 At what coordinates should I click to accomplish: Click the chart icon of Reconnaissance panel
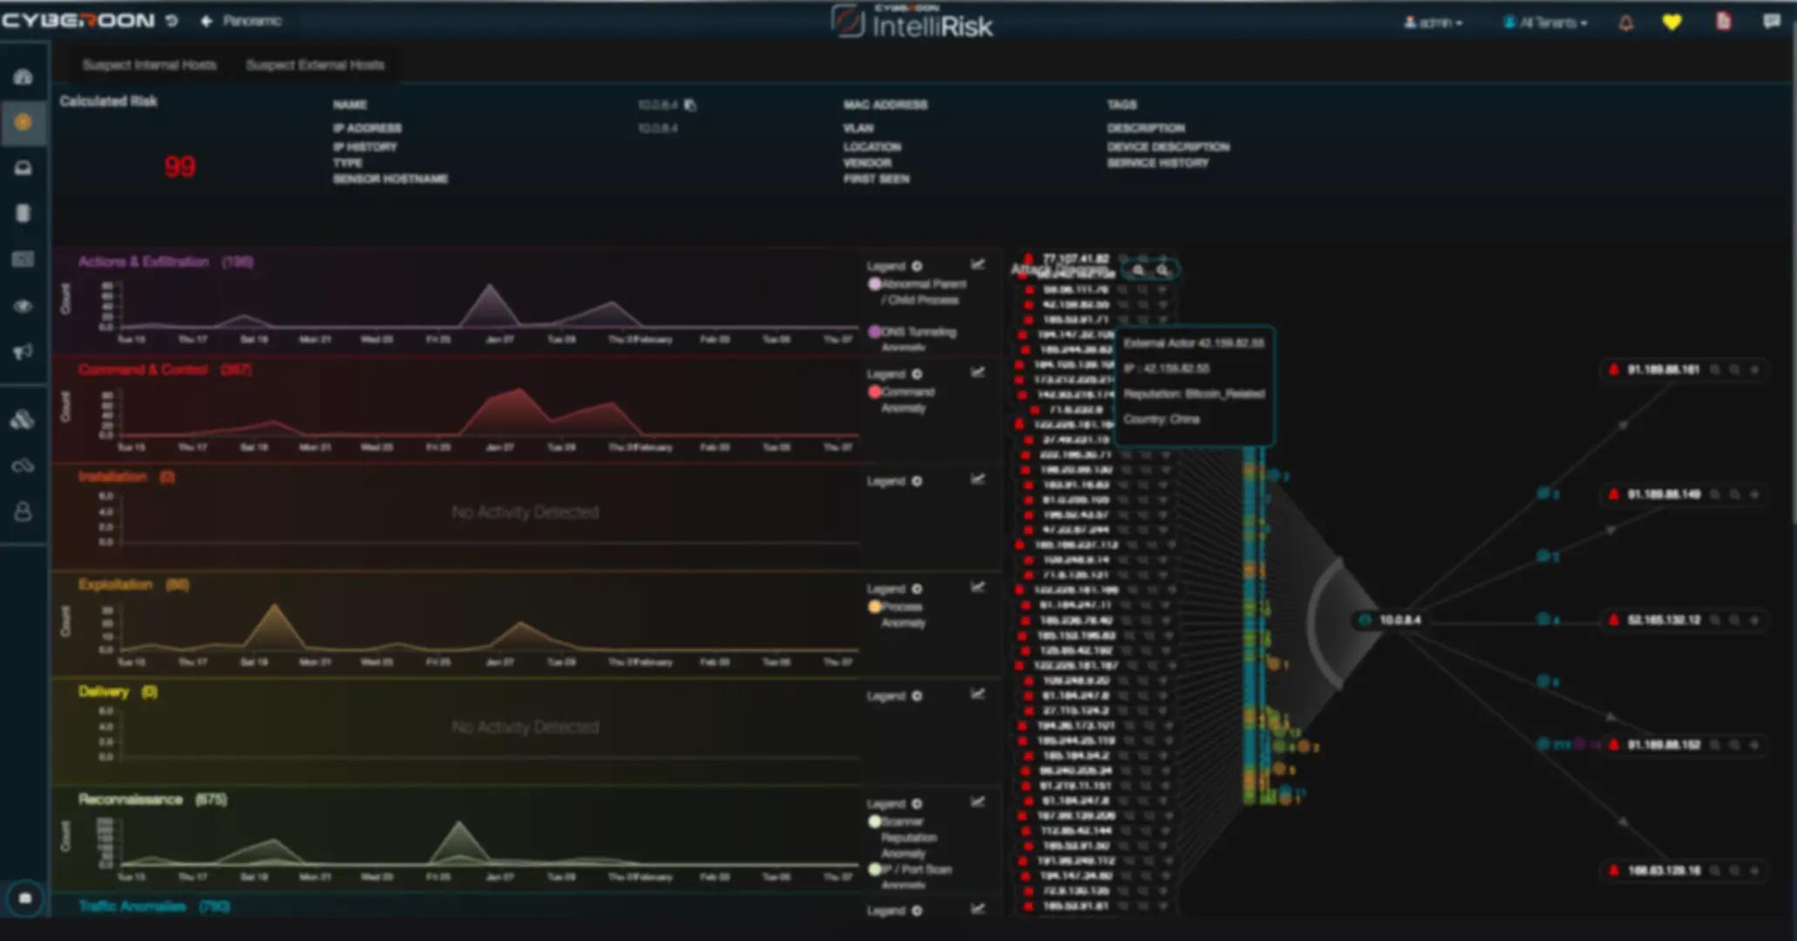(x=978, y=802)
